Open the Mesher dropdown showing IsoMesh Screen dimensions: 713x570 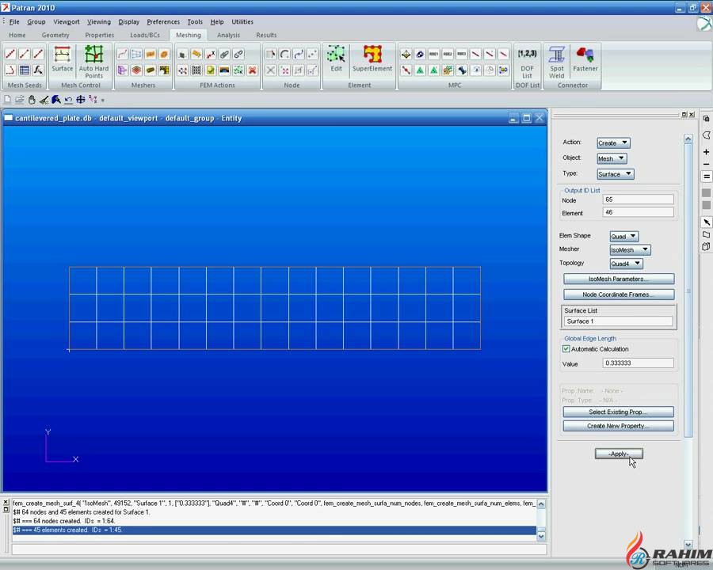click(630, 249)
